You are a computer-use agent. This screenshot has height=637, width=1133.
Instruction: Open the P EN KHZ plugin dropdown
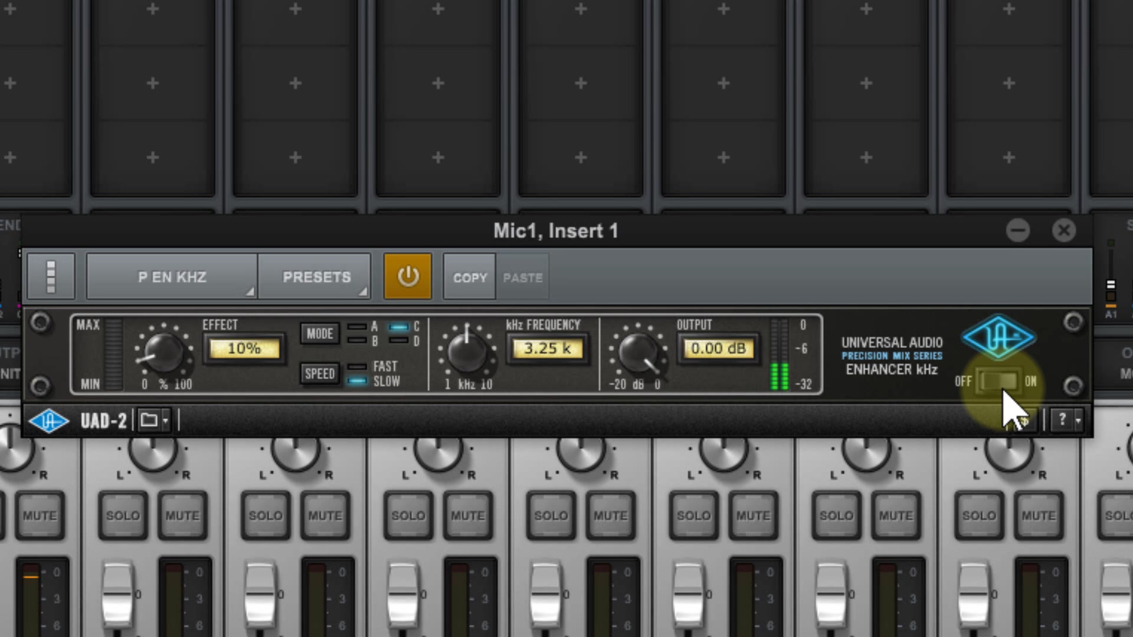(172, 277)
